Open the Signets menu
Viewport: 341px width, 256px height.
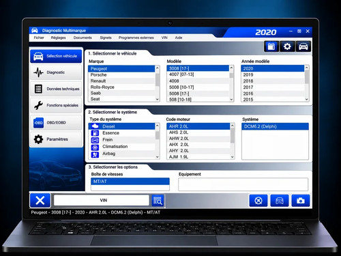[x=106, y=38]
